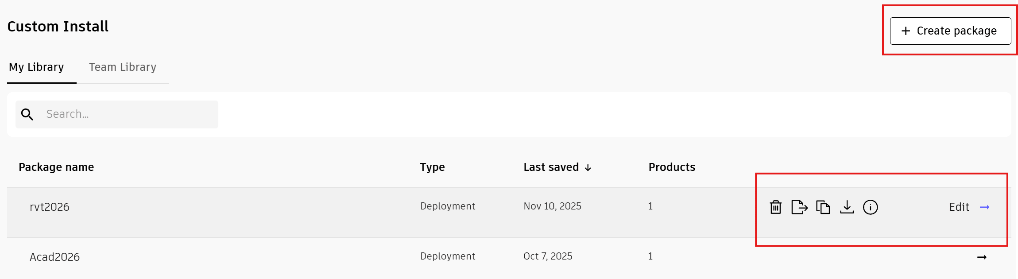Show info for the rvt2026 package
This screenshot has height=279, width=1018.
click(870, 207)
